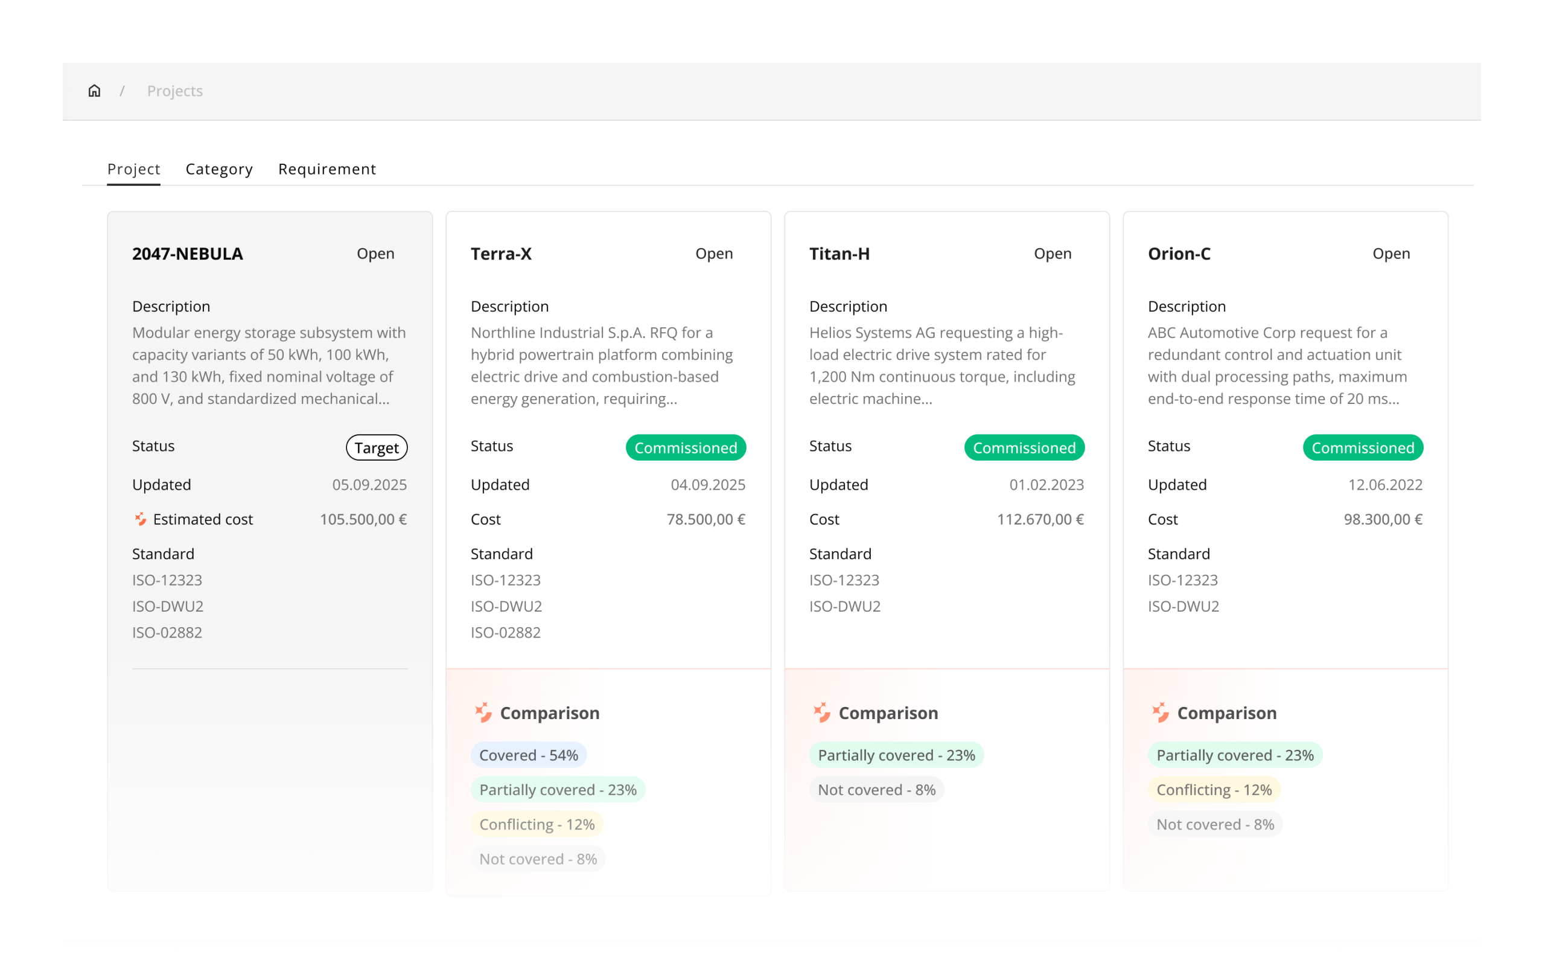
Task: Toggle the Commissioned badge on Terra-X
Action: (686, 447)
